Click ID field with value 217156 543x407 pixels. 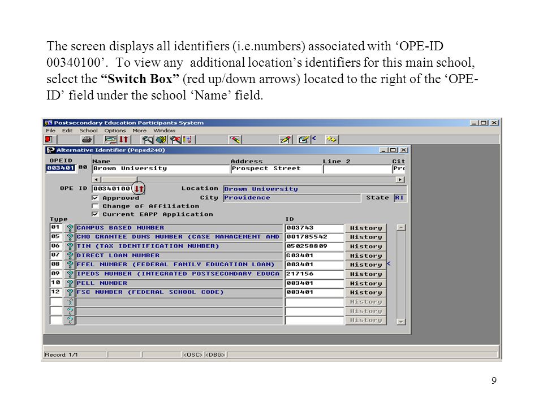point(314,274)
